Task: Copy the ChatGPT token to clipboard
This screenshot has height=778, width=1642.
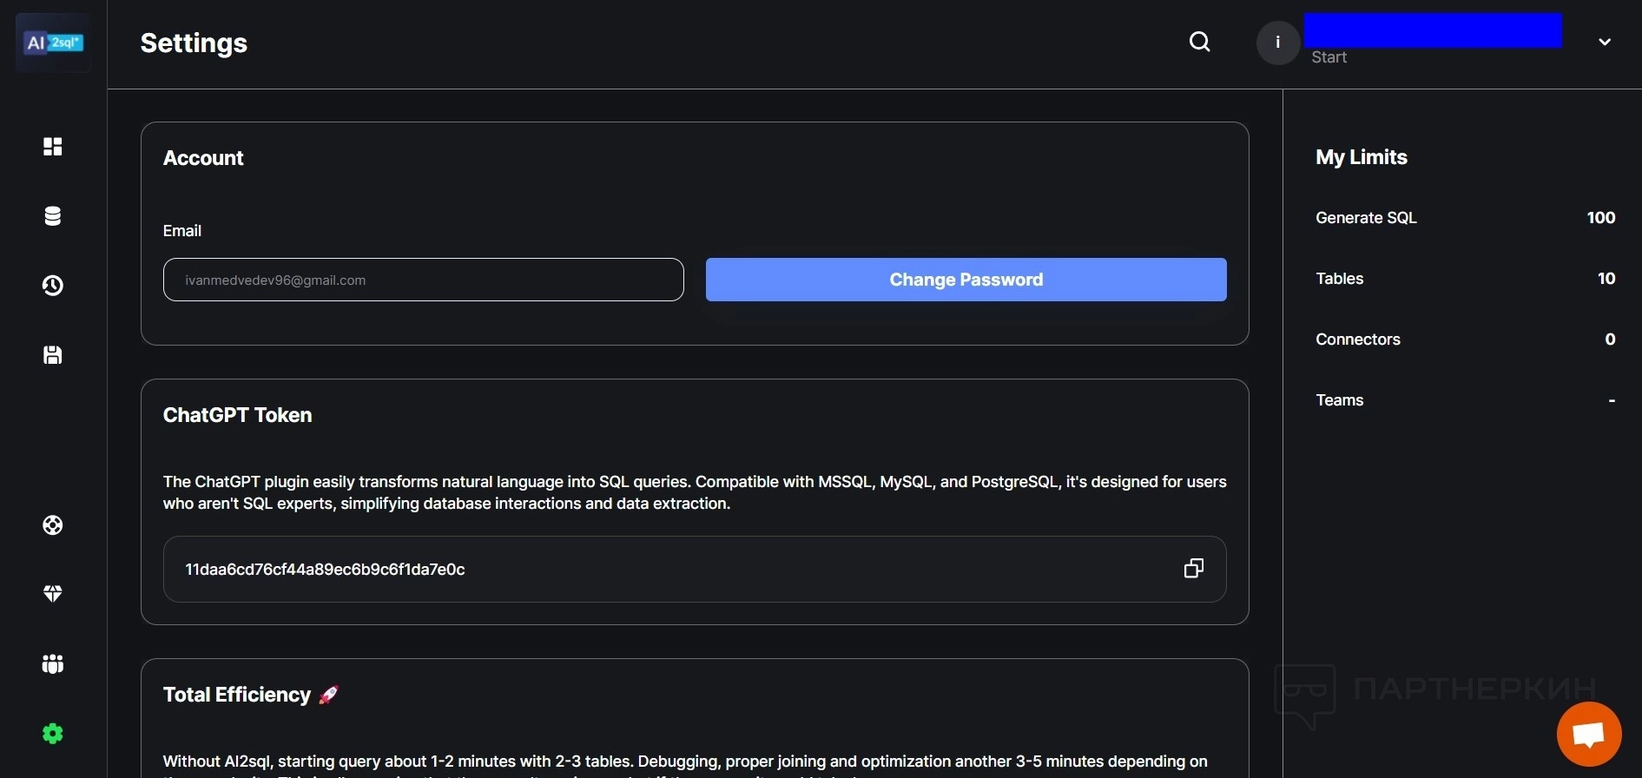Action: 1194,569
